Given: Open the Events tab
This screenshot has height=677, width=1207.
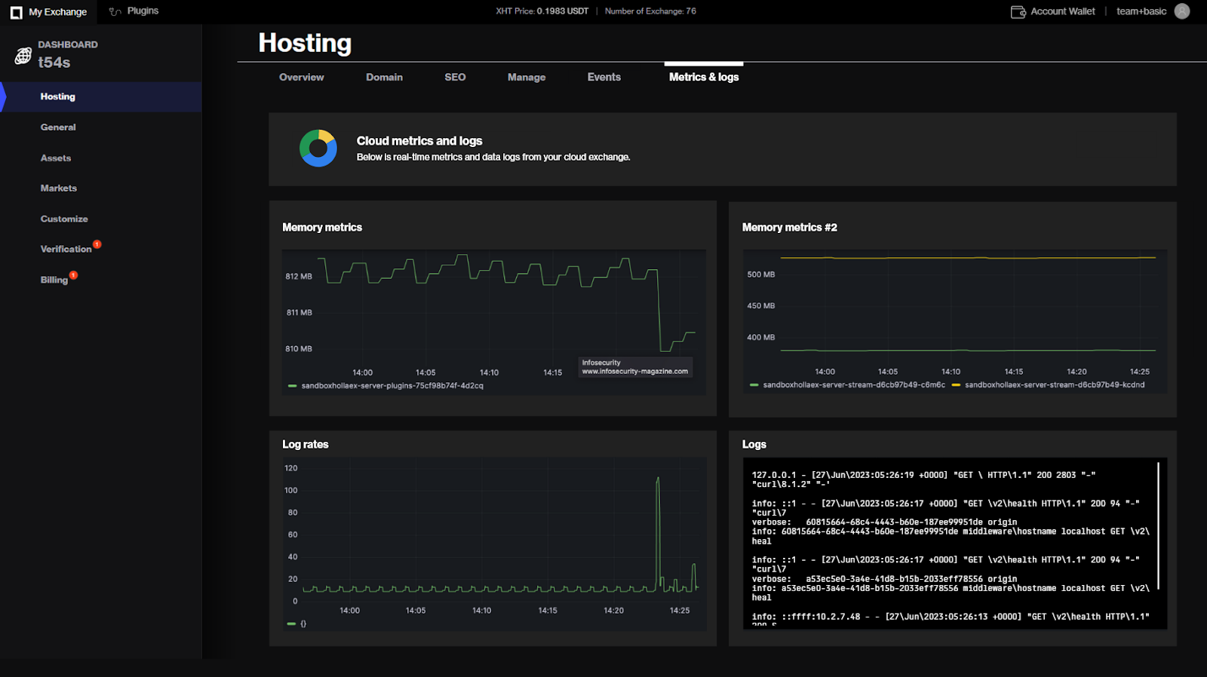Looking at the screenshot, I should [603, 77].
